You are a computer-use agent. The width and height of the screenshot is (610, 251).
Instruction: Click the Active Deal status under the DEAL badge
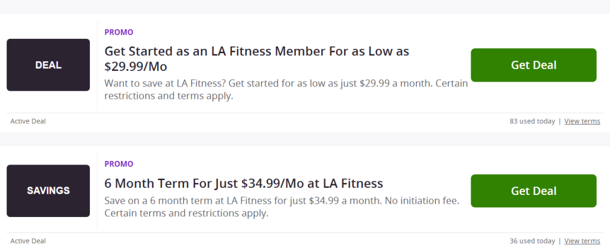[28, 122]
